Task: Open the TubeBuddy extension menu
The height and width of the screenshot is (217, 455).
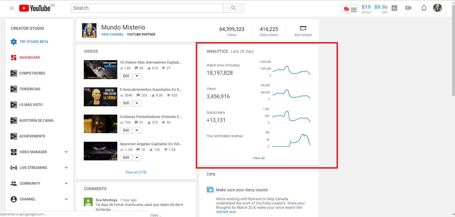Action: (x=350, y=8)
